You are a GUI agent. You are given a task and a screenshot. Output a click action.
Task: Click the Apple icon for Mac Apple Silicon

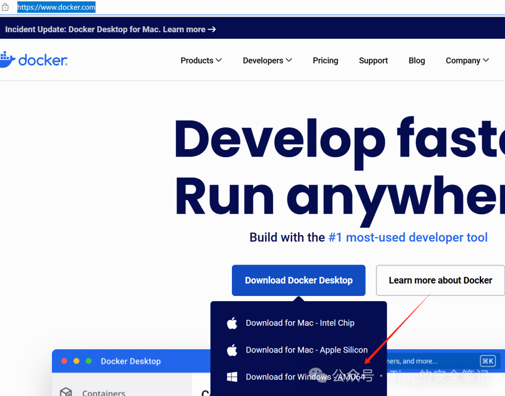point(232,350)
